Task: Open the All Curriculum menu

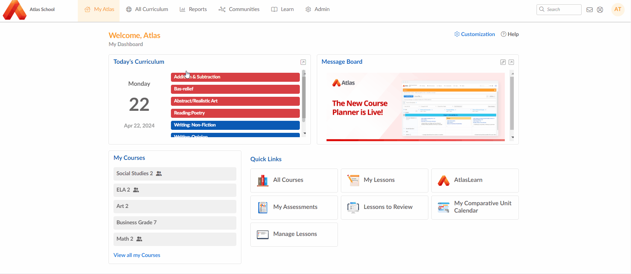Action: (147, 9)
